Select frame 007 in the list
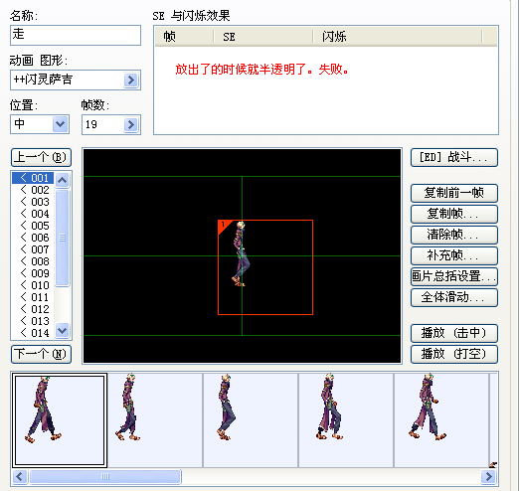The height and width of the screenshot is (491, 519). (x=33, y=249)
